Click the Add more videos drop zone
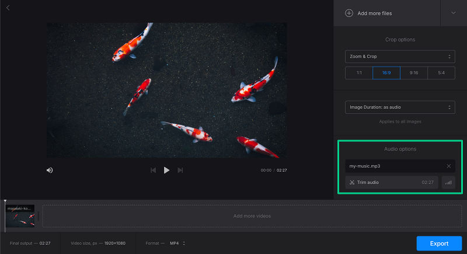 (x=252, y=216)
